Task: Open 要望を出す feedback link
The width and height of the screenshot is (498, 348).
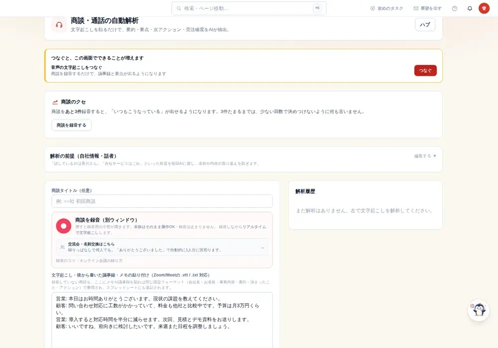Action: tap(427, 8)
